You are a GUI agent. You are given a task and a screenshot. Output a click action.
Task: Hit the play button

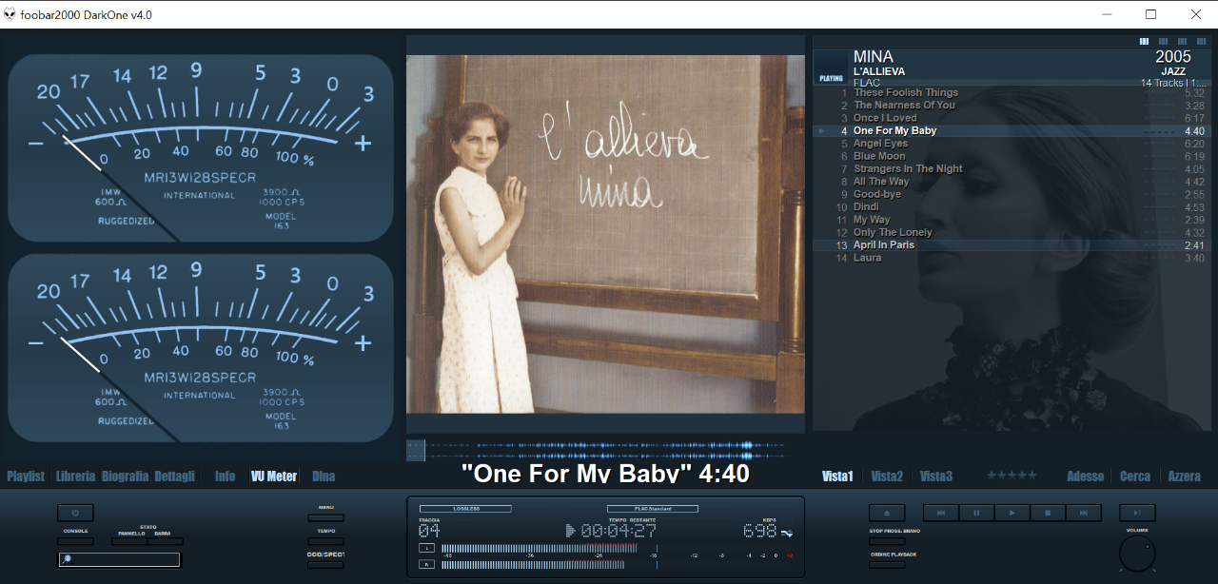[x=1012, y=513]
